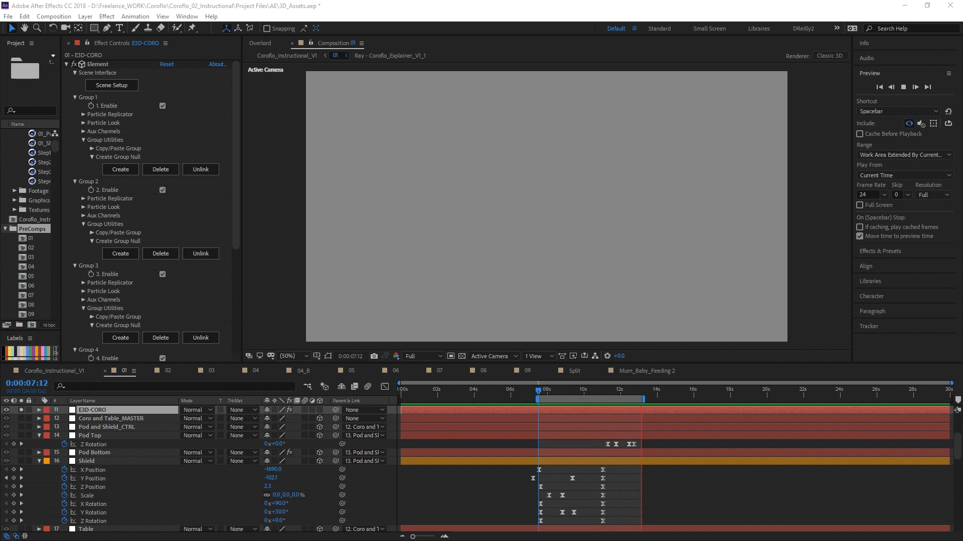Open the Animation menu
The width and height of the screenshot is (963, 541).
point(135,16)
